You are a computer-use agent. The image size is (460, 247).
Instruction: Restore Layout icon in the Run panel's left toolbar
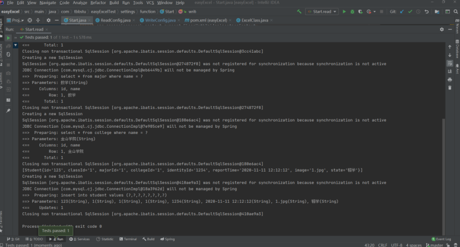[8, 100]
